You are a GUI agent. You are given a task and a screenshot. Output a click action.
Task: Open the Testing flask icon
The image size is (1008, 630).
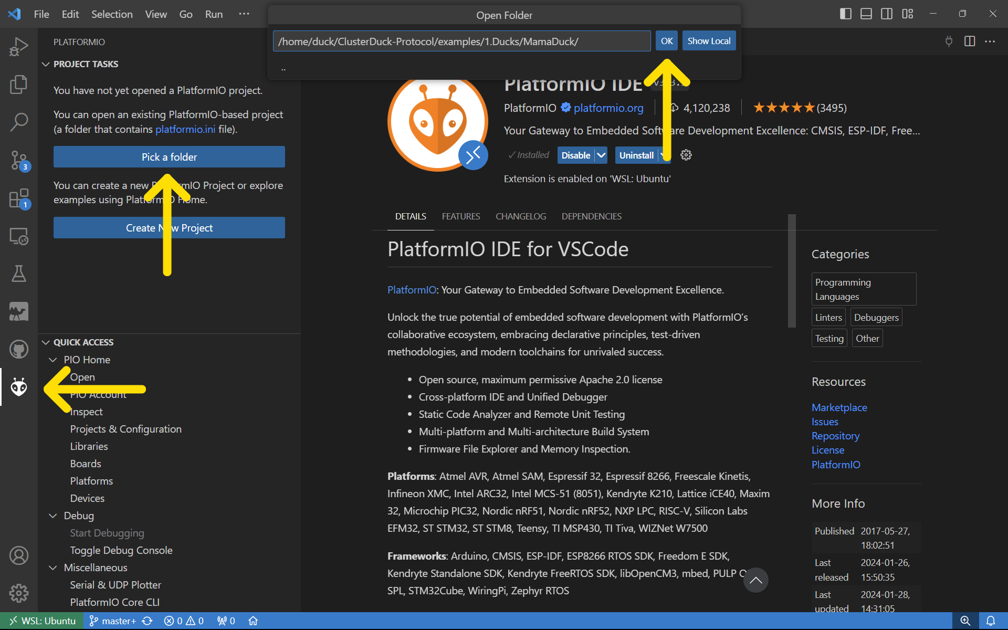coord(19,274)
